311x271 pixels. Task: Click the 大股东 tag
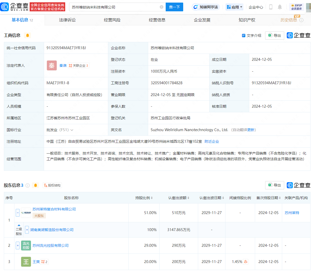point(39,216)
